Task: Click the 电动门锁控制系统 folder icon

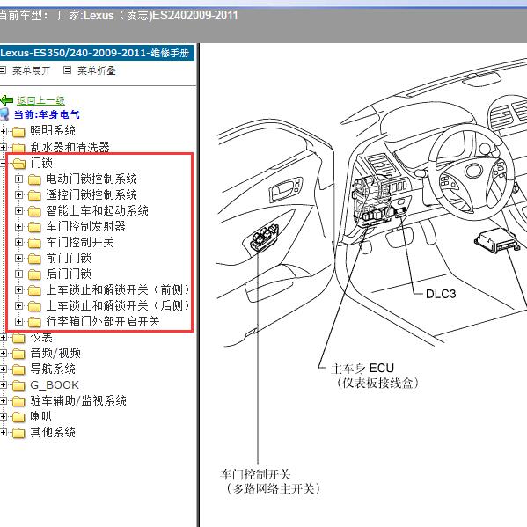Action: coord(34,179)
